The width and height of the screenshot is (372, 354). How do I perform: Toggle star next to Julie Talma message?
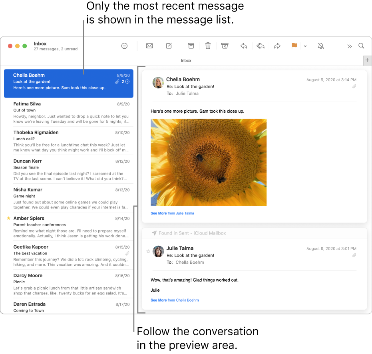click(x=148, y=251)
